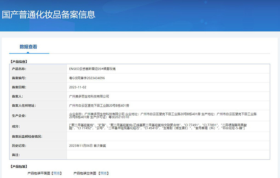Select address 广州市白云区望岗下田工业路20号B栋401房 in 住所地址 row
This screenshot has width=280, height=178.
99,105
